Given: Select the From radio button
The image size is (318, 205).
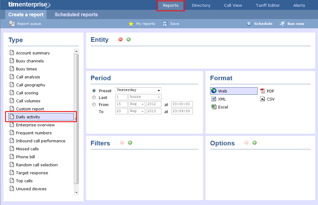Looking at the screenshot, I should [94, 104].
